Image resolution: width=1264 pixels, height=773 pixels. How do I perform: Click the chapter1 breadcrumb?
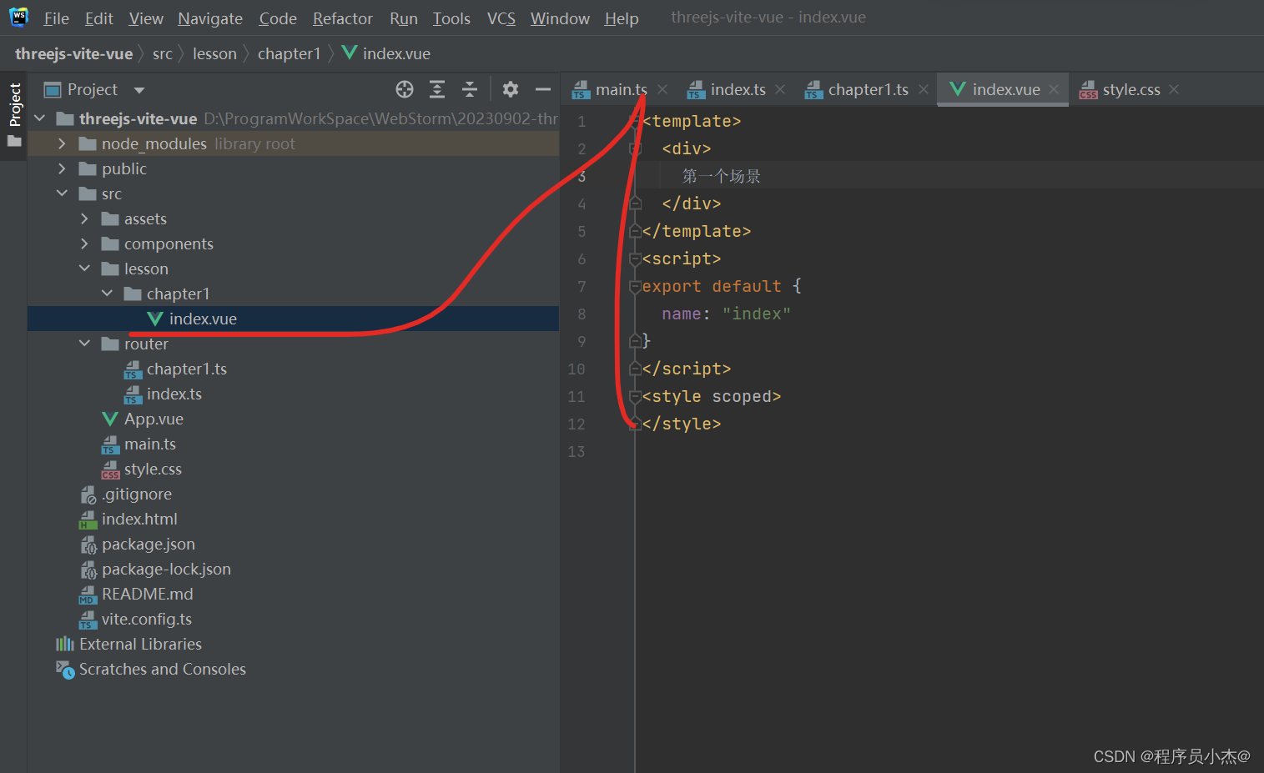289,53
